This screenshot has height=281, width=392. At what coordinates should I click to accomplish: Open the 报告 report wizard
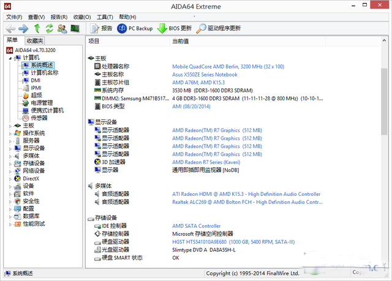101,28
